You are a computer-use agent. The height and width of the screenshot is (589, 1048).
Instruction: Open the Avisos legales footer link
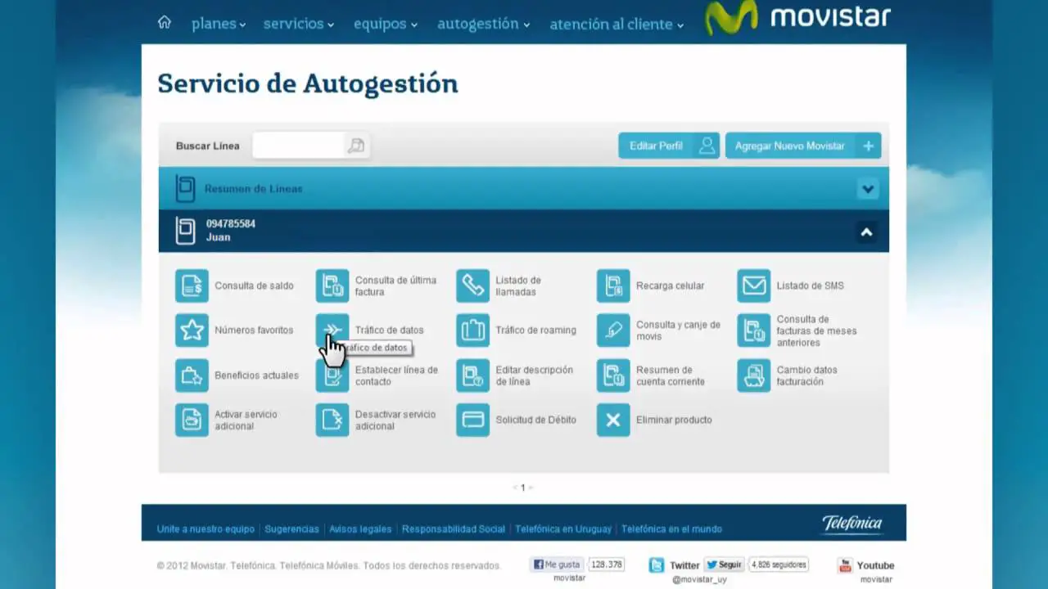[360, 529]
